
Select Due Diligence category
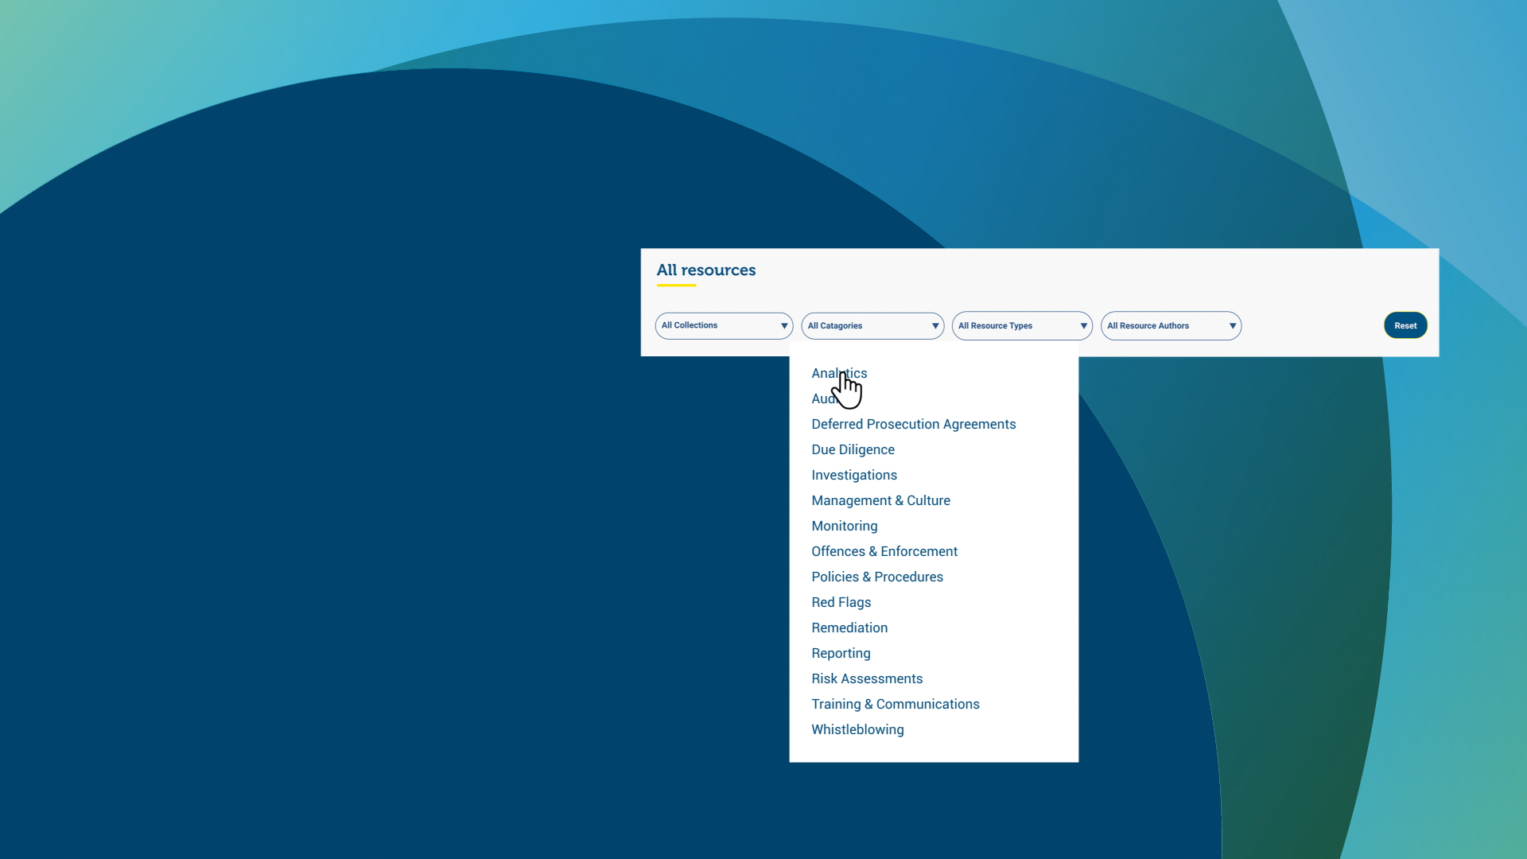[853, 449]
